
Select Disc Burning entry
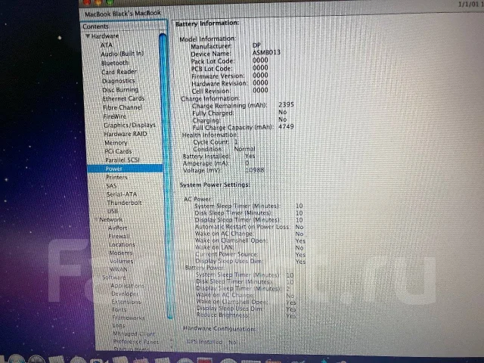click(x=120, y=90)
